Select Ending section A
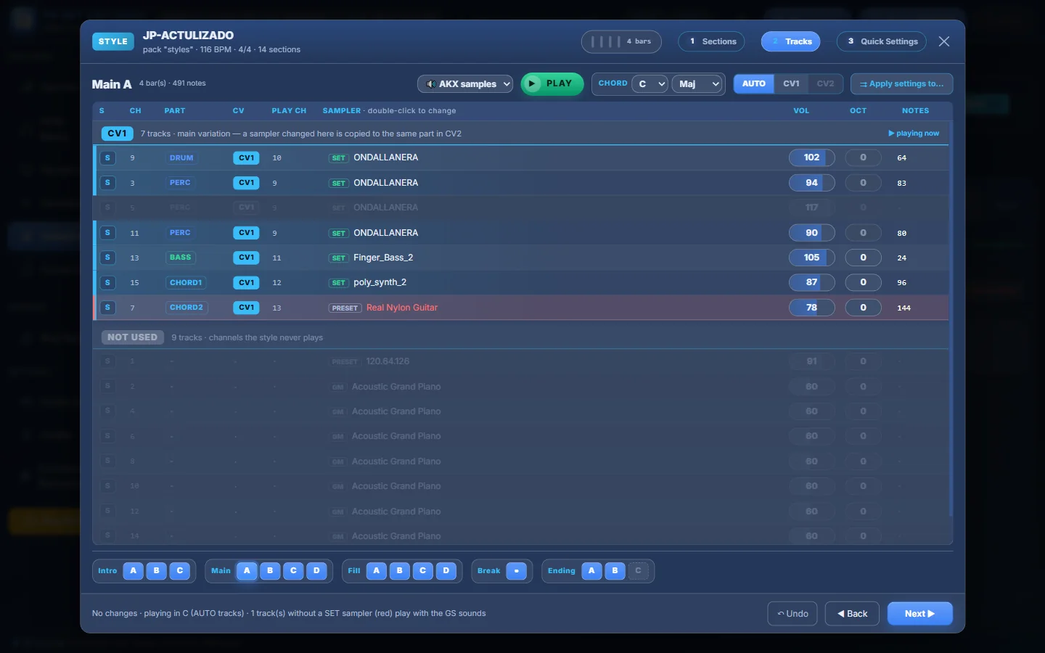Screen dimensions: 1045x653 click(591, 571)
